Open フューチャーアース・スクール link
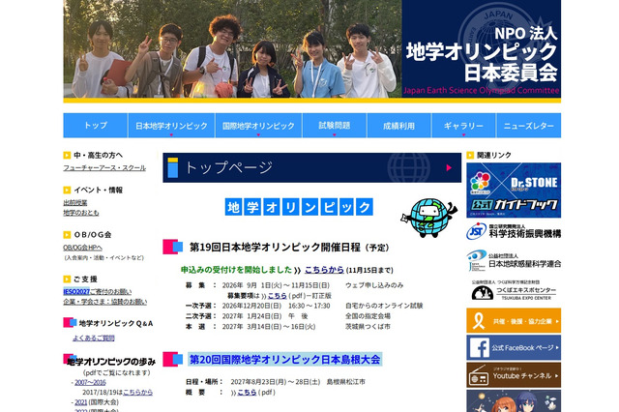This screenshot has height=412, width=619. pos(104,167)
